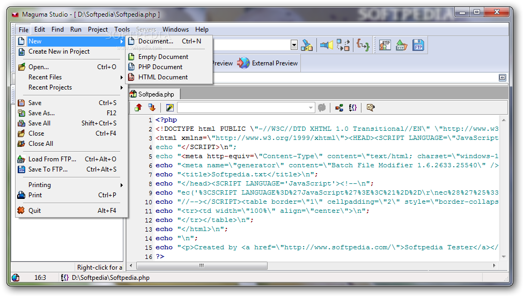Open the Windows menu

[176, 29]
